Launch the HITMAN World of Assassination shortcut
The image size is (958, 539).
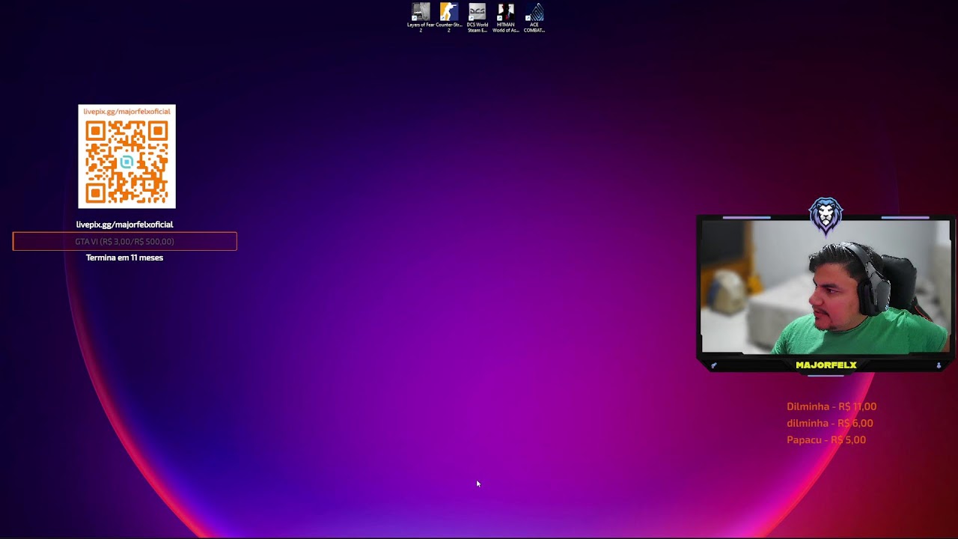coord(506,18)
